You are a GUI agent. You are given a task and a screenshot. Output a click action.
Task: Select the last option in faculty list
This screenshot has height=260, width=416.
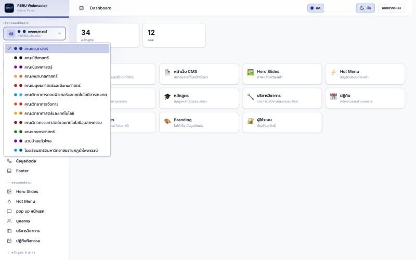coord(57,150)
